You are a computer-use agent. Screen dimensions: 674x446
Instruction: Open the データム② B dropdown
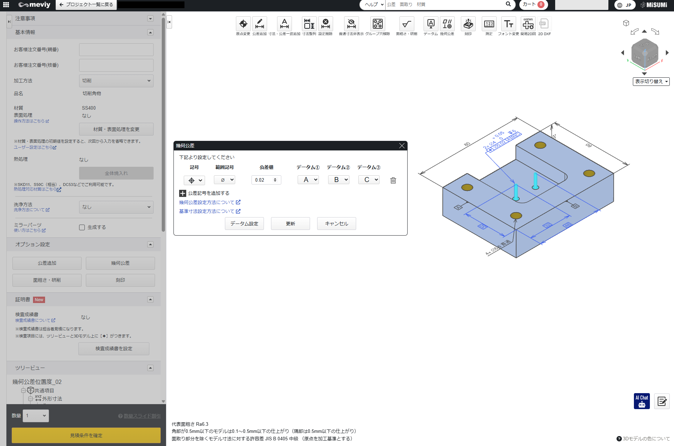coord(339,180)
